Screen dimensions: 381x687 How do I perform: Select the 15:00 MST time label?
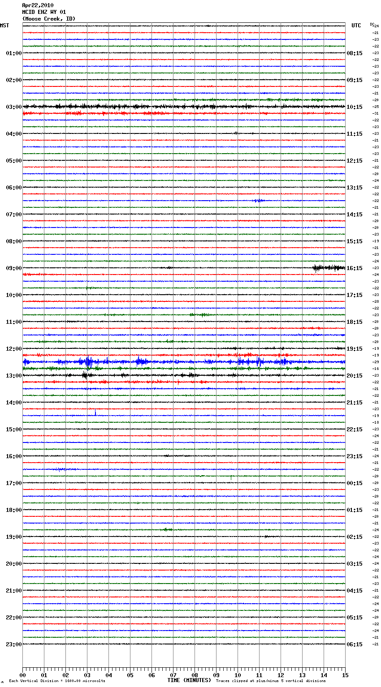[13, 429]
